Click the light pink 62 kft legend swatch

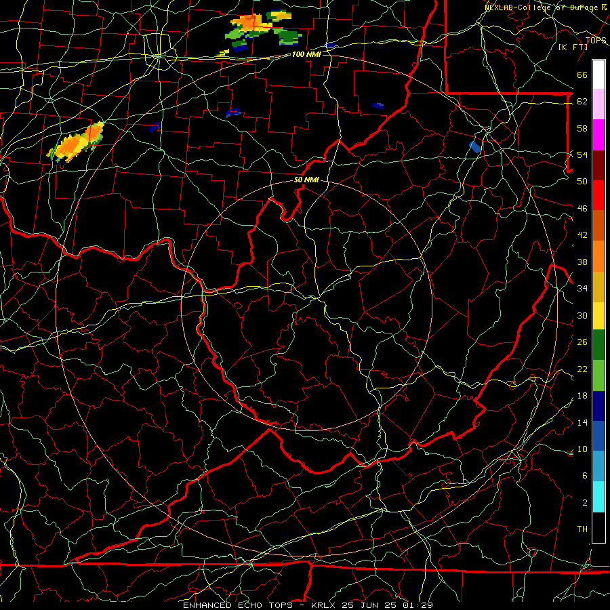tap(598, 104)
